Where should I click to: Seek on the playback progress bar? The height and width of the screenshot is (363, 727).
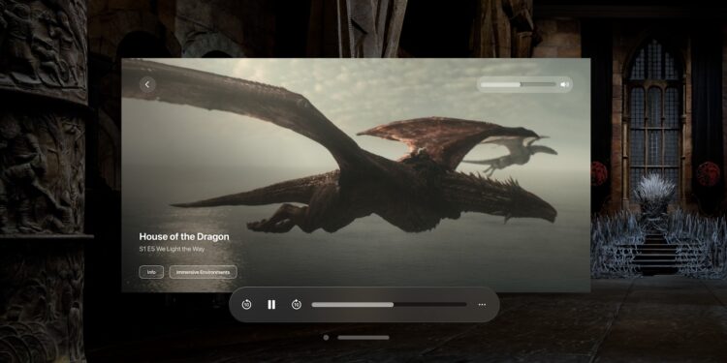coord(389,305)
